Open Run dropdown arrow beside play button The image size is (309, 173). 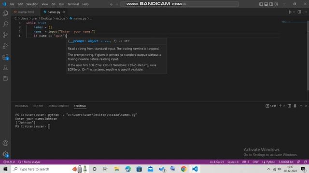tap(294, 12)
